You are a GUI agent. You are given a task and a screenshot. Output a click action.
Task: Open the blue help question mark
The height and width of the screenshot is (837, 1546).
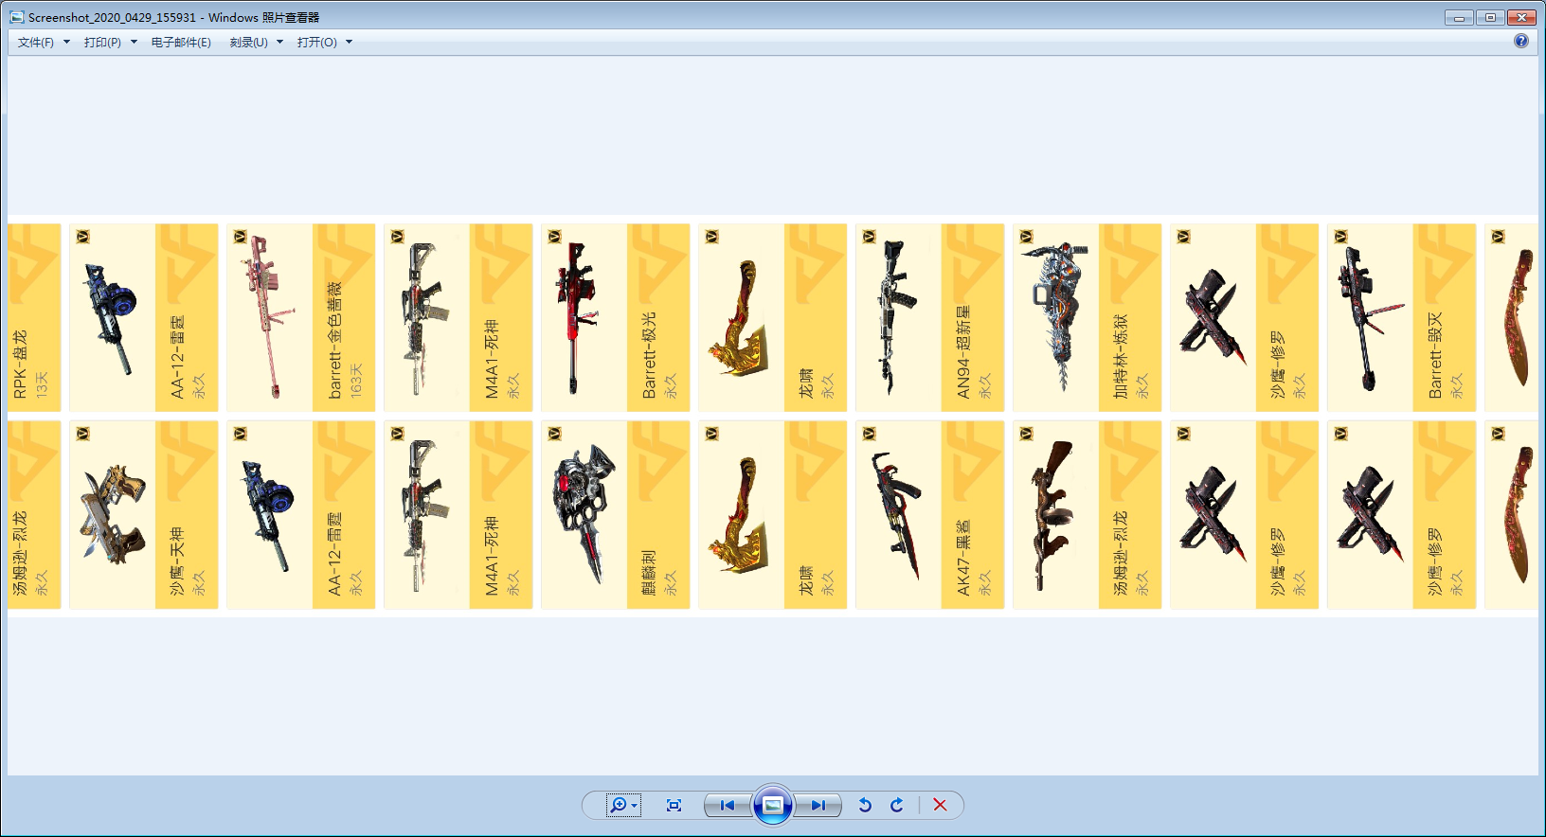1521,41
